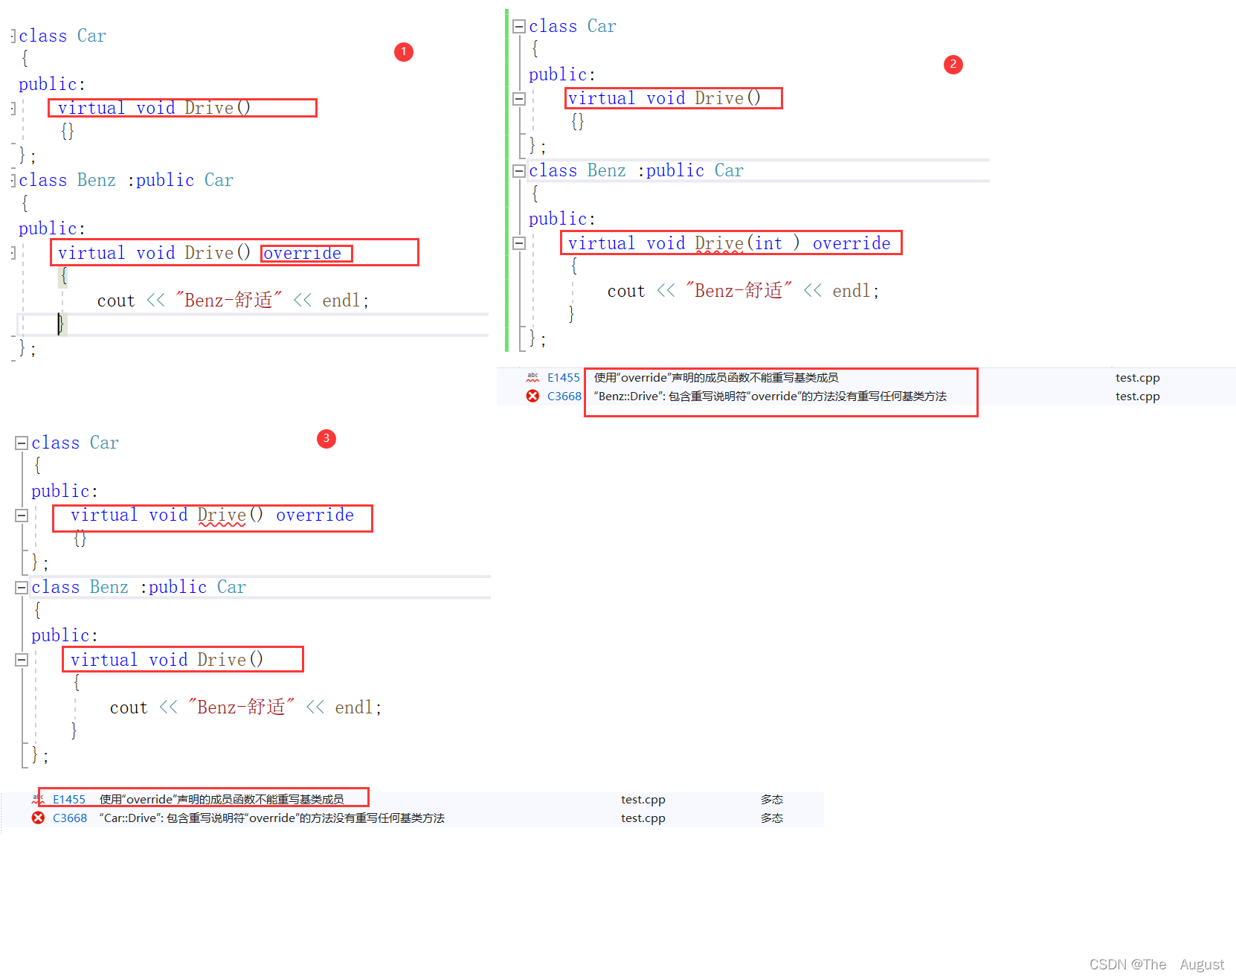The height and width of the screenshot is (979, 1236).
Task: Open the C3668 code link for Benz::Drive
Action: click(x=564, y=396)
